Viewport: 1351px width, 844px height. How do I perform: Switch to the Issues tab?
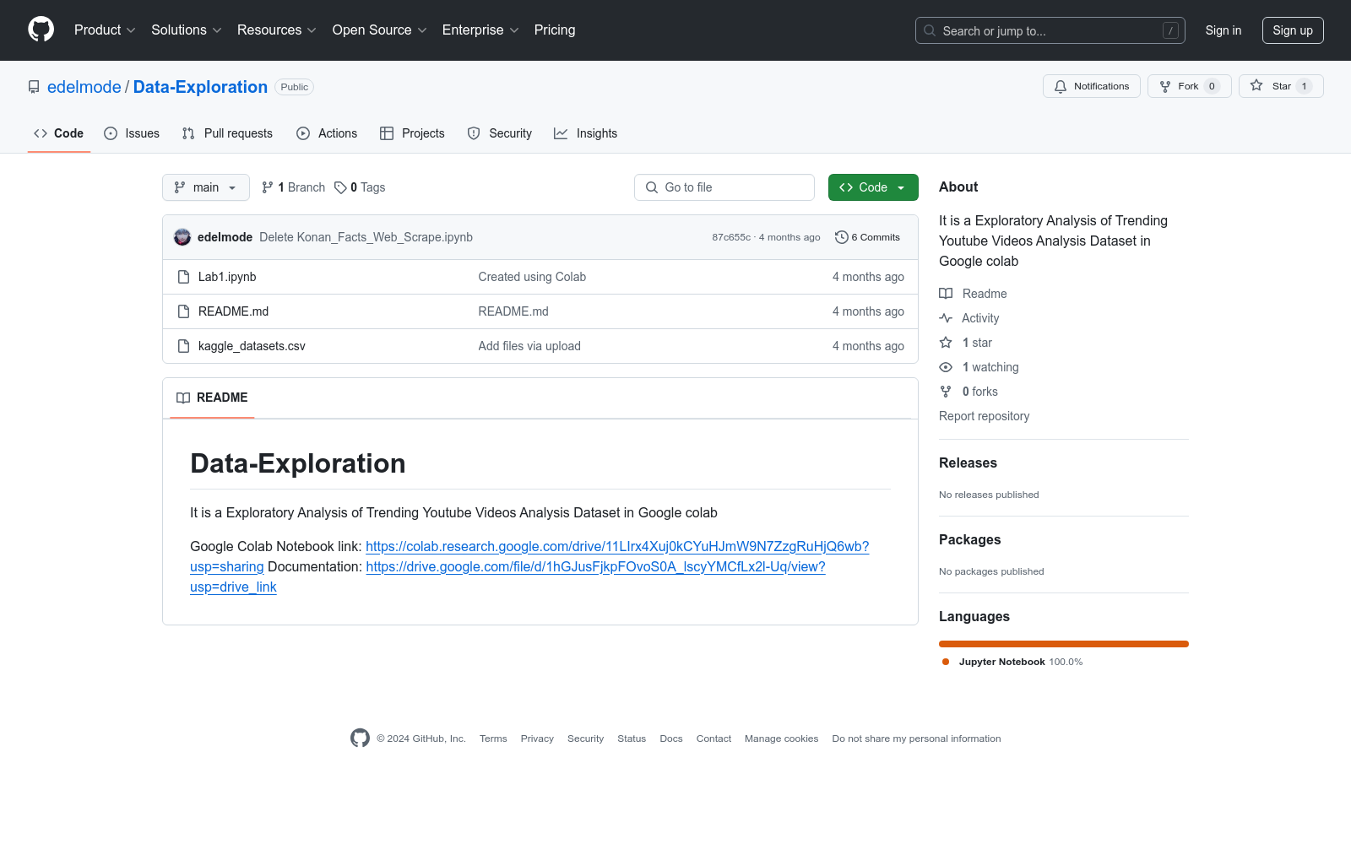[132, 133]
